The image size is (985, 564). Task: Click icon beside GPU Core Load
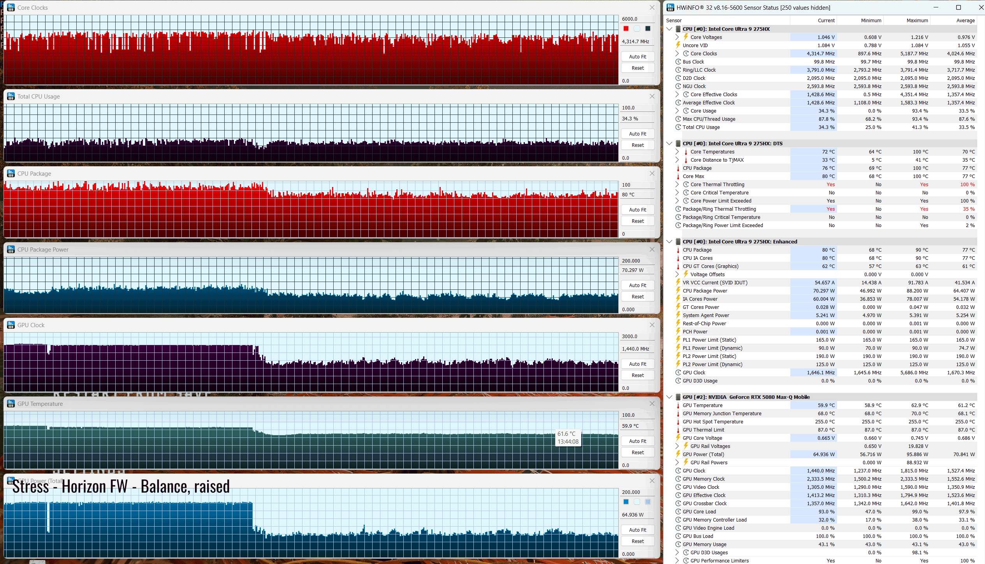click(678, 511)
